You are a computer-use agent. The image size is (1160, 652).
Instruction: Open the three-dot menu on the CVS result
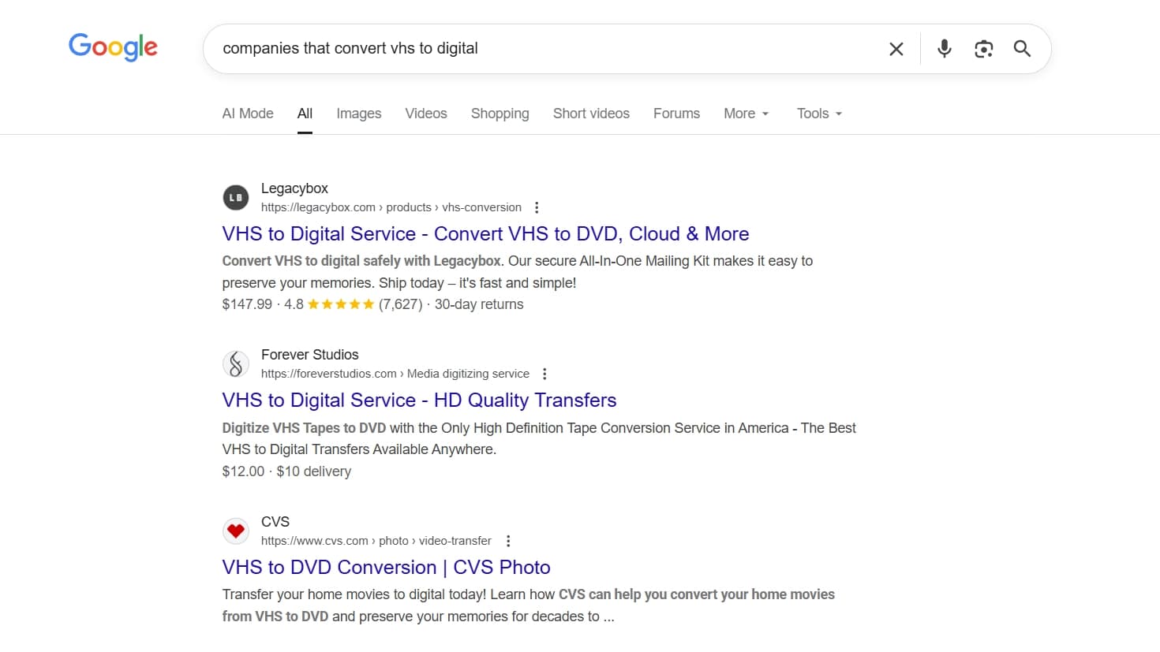point(508,541)
